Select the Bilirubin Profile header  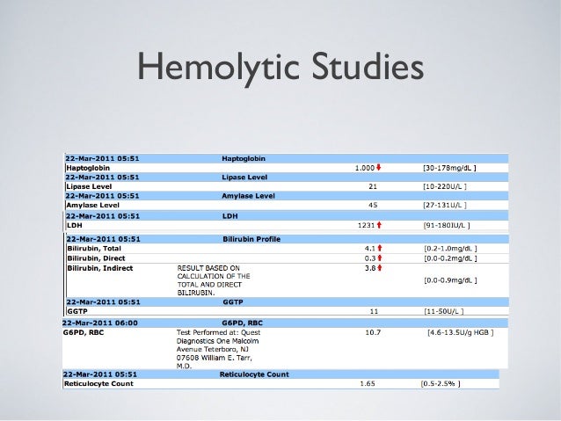[x=287, y=239]
